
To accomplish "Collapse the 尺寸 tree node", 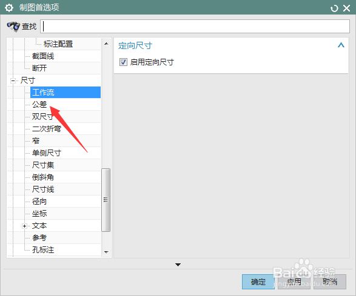I will coord(13,81).
